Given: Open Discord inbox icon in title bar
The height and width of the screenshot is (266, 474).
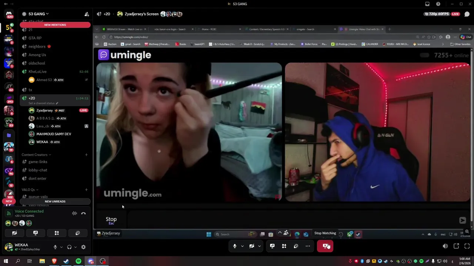Looking at the screenshot, I should pos(427,4).
